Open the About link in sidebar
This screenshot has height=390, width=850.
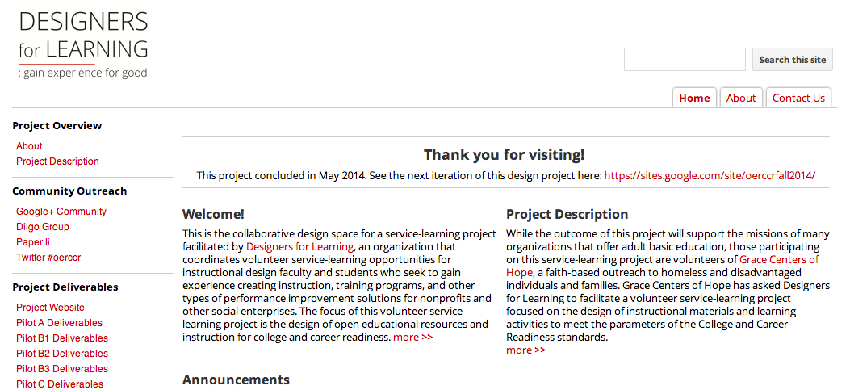point(29,146)
